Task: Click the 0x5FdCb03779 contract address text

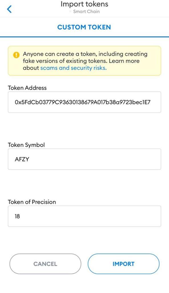Action: [83, 102]
